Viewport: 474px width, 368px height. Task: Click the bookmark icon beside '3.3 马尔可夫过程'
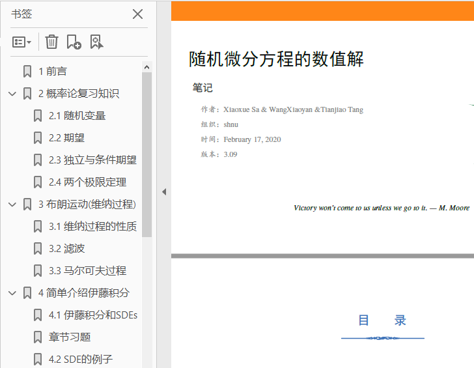38,271
